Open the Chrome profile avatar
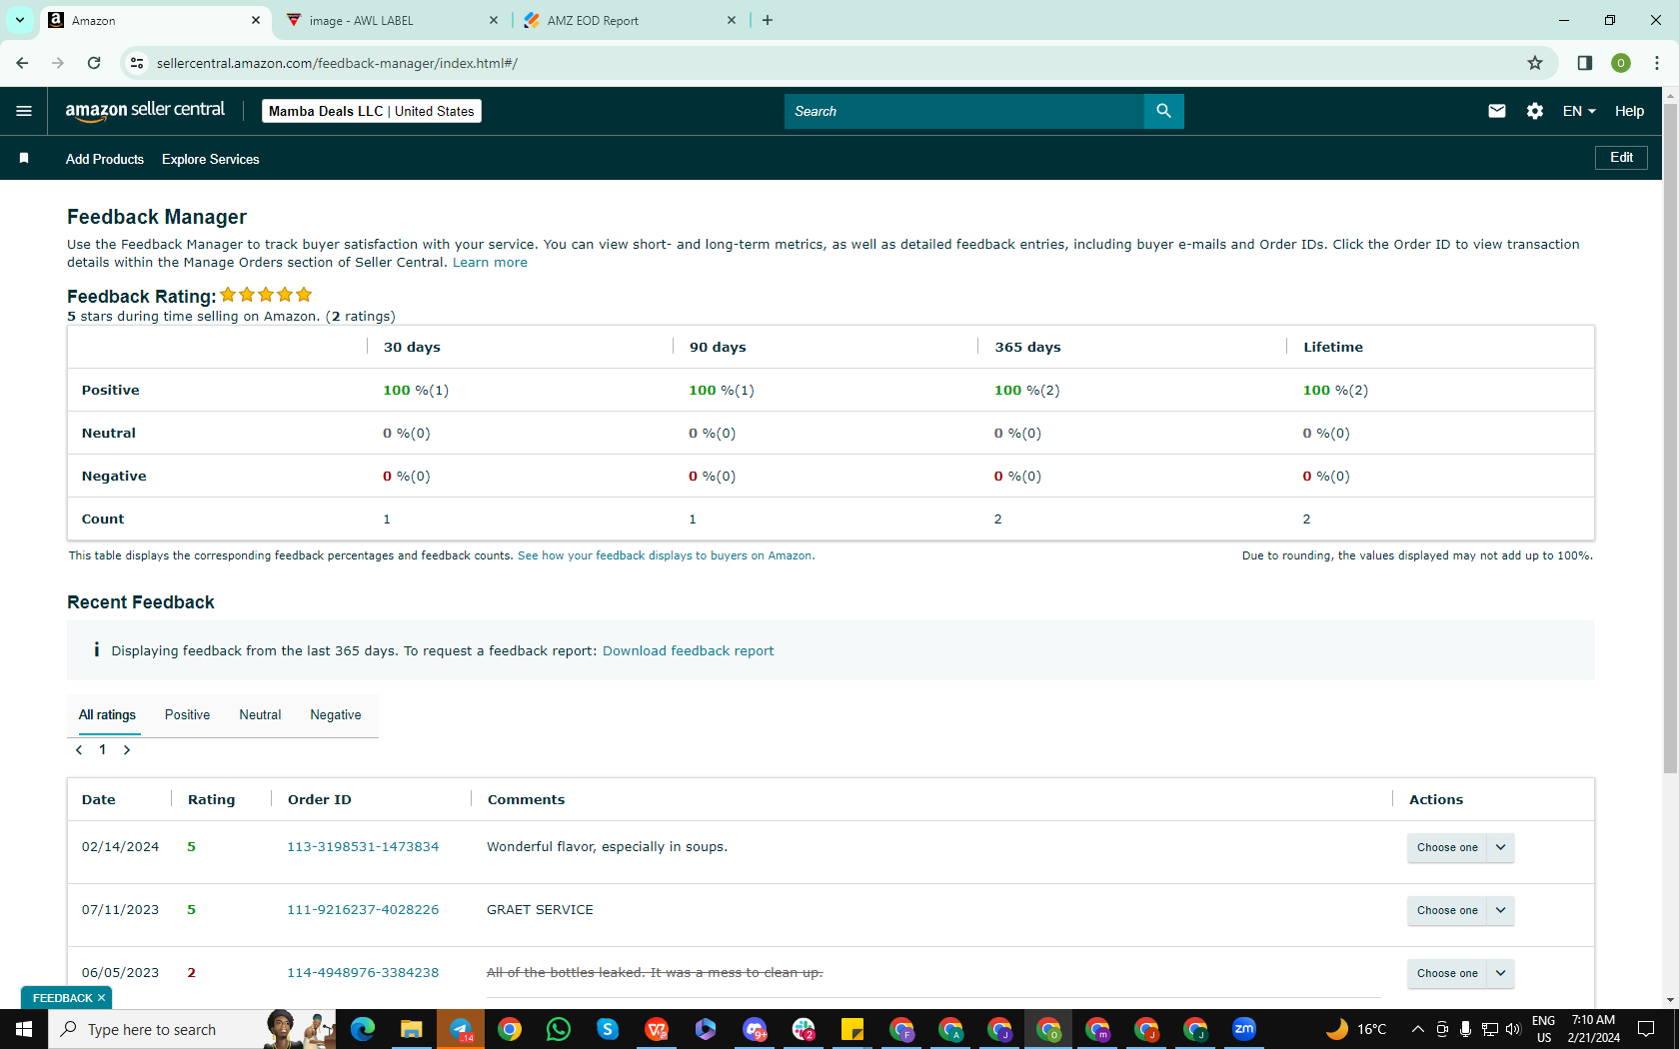 [x=1621, y=63]
